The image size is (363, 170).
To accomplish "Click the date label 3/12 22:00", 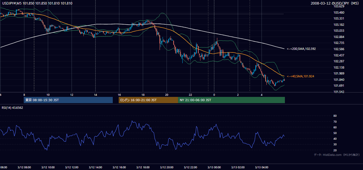I will point(190,167).
